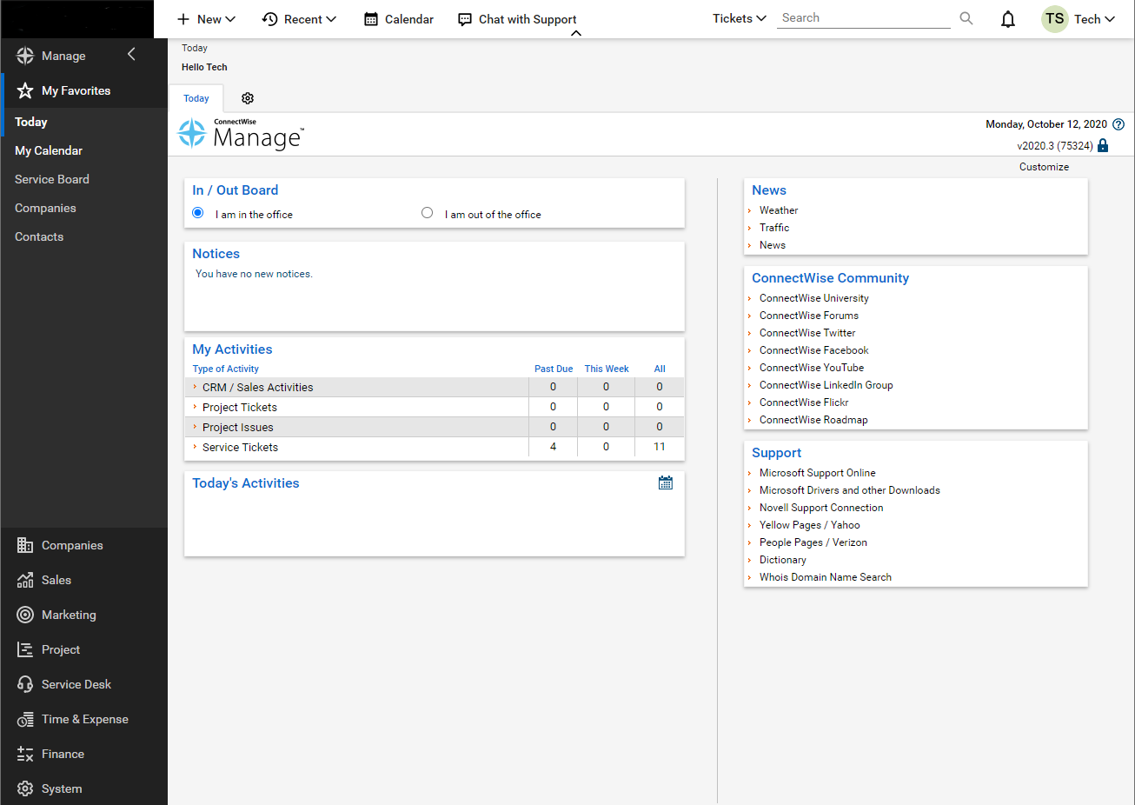Image resolution: width=1135 pixels, height=805 pixels.
Task: Open Service Board in the sidebar
Action: coord(52,179)
